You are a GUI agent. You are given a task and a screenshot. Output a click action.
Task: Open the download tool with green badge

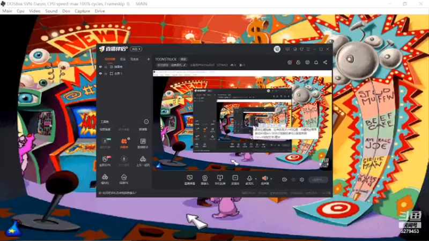(x=105, y=143)
